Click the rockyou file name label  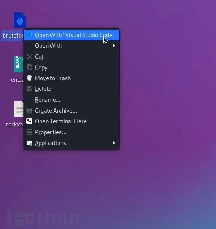(x=15, y=124)
